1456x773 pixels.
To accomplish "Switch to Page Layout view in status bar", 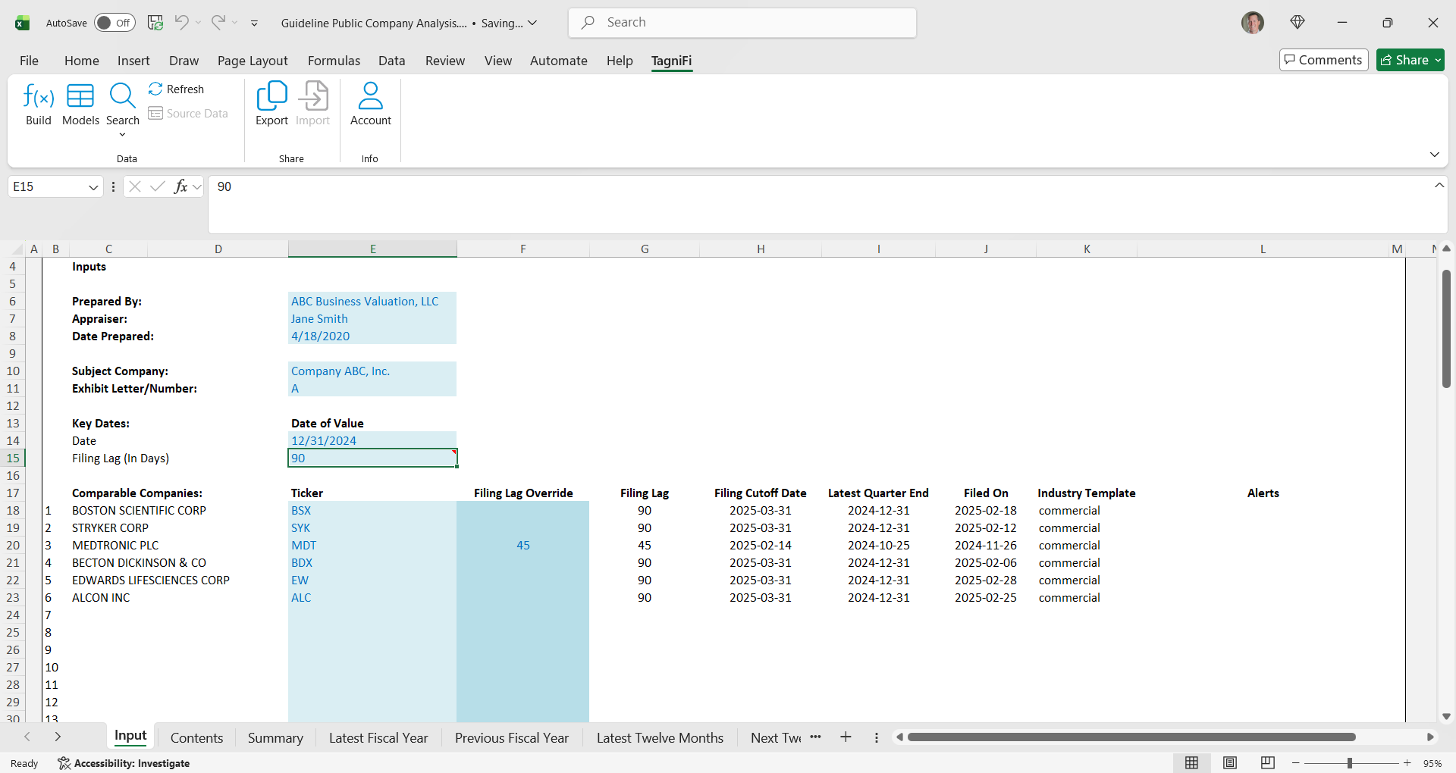I will (x=1230, y=763).
